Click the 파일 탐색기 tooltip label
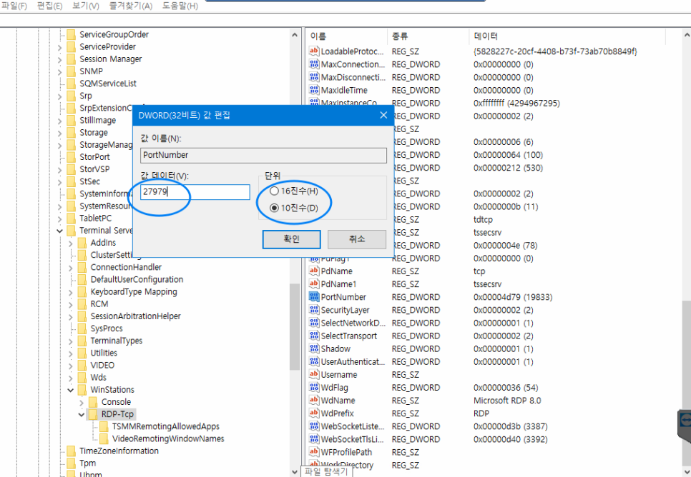The image size is (691, 477). [326, 471]
